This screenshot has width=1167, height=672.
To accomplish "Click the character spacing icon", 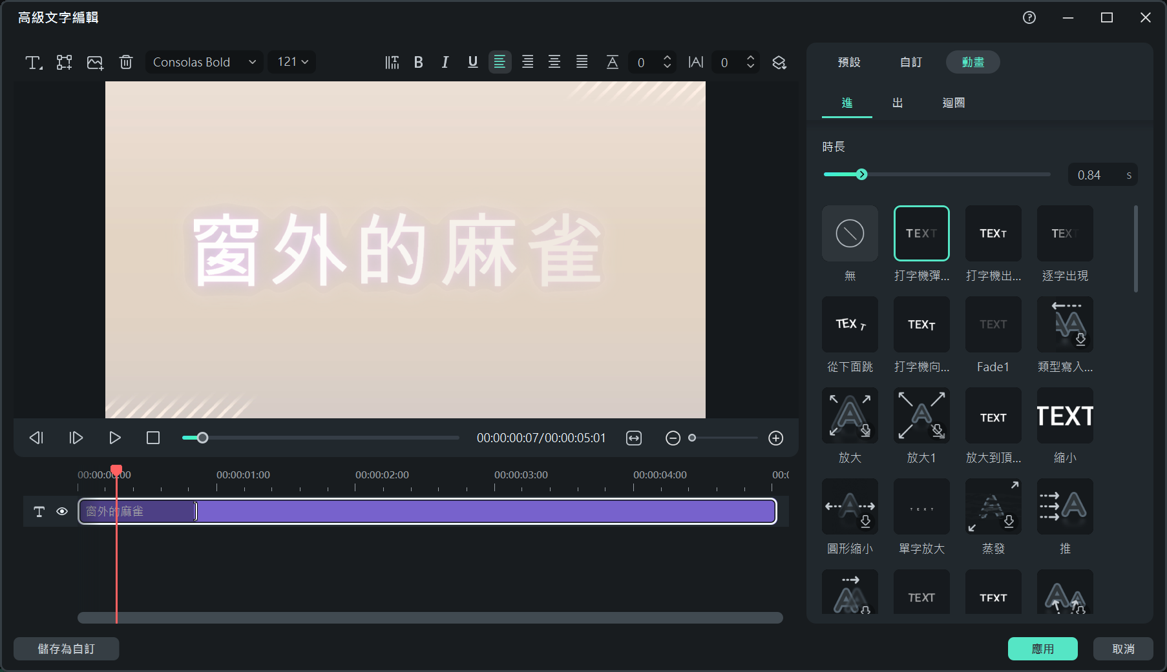I will coord(696,62).
